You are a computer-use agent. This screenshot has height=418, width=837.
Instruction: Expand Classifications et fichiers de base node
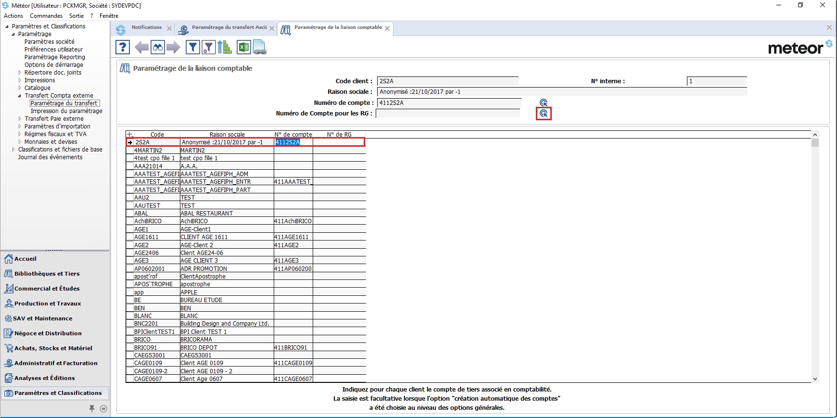pyautogui.click(x=13, y=150)
